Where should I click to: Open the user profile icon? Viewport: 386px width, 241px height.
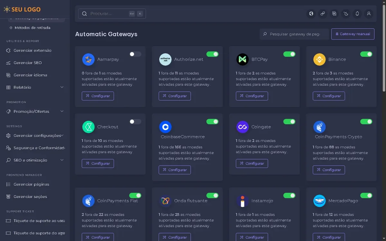369,13
